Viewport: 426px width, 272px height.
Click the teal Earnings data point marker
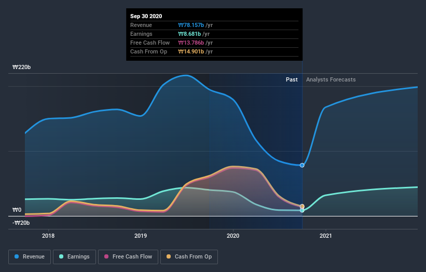click(x=302, y=210)
